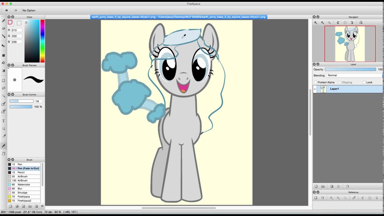Select the Select Pen tool
384x216 pixels.
click(x=3, y=104)
